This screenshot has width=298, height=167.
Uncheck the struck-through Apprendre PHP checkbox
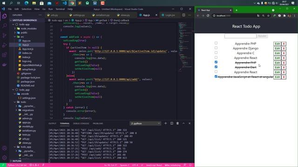[216, 62]
